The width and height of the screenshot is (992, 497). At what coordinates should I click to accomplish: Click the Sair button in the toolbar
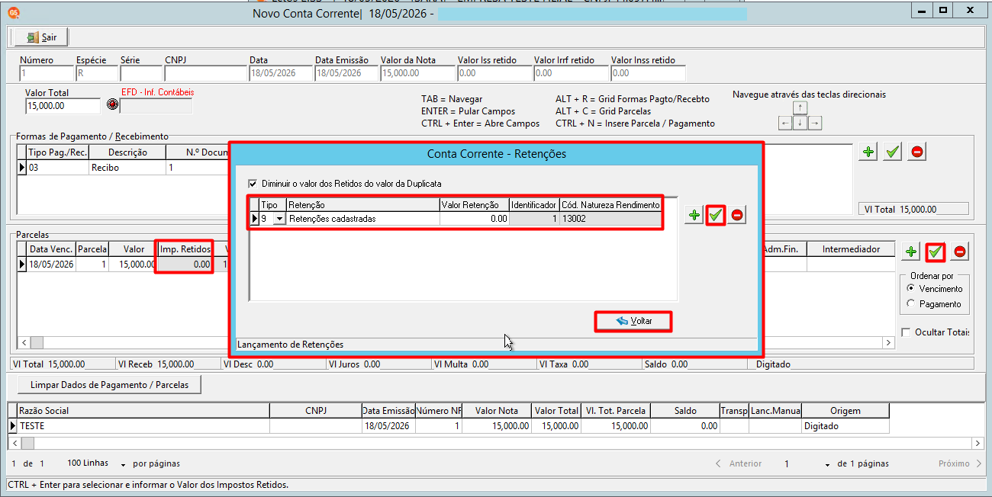pos(41,37)
